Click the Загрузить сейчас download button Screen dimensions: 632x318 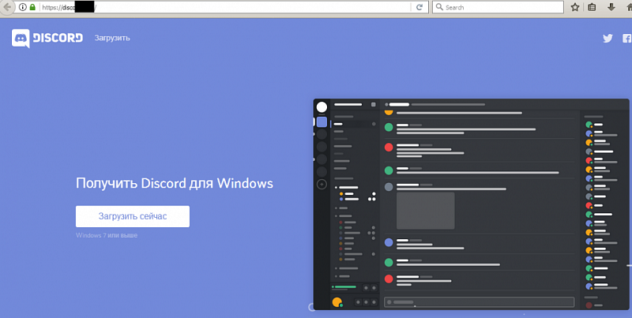(133, 216)
